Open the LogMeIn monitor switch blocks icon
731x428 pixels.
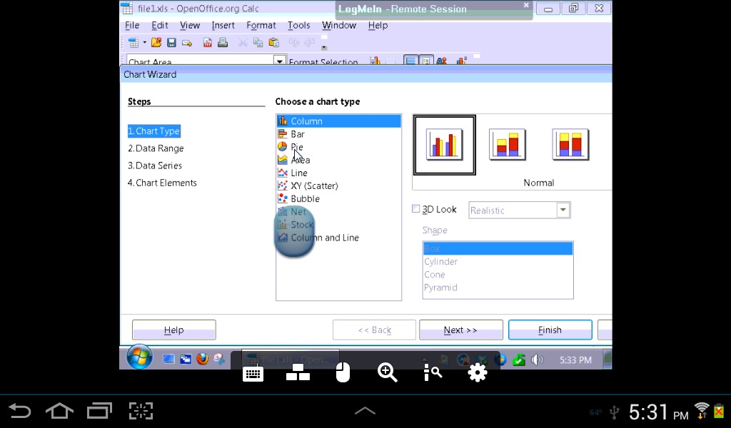(298, 372)
